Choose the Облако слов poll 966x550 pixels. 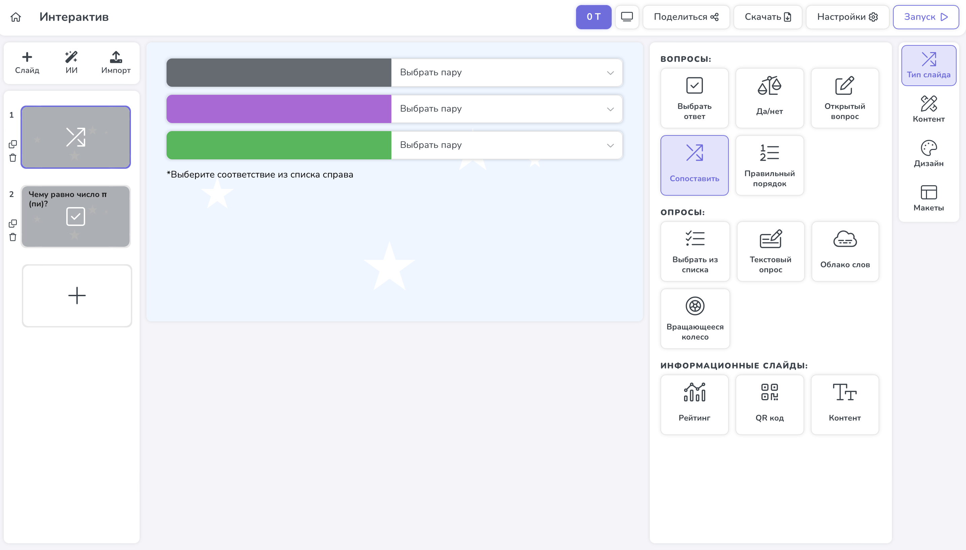(x=845, y=251)
